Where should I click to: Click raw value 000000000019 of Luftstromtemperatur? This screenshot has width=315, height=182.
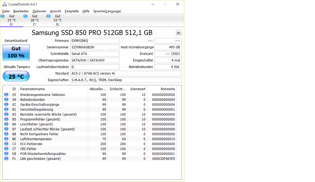point(164,139)
